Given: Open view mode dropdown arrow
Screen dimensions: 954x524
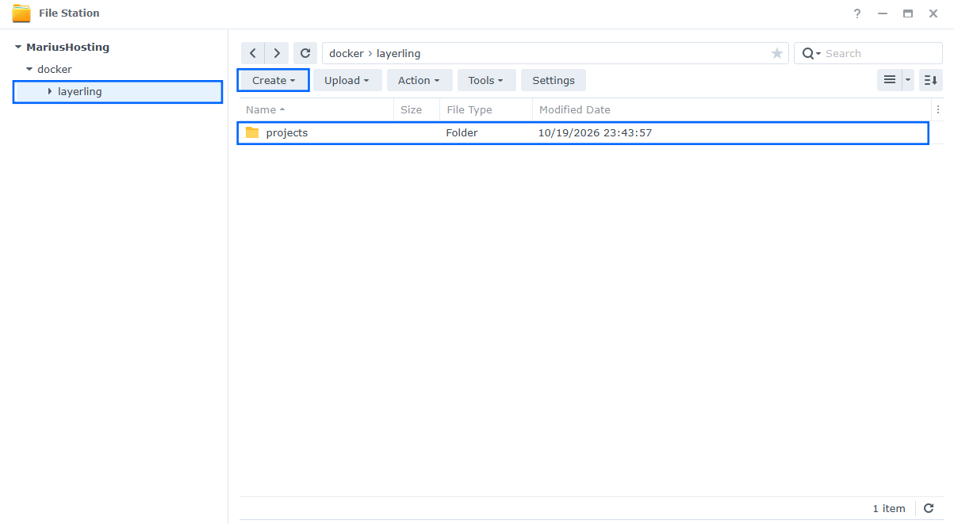Looking at the screenshot, I should pyautogui.click(x=908, y=80).
